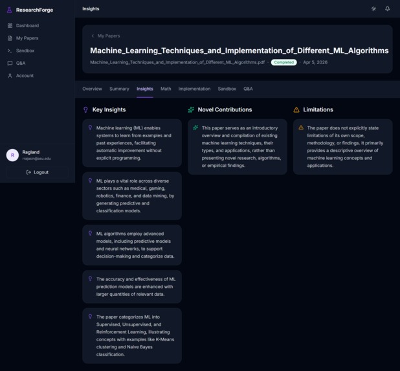Click lightbulb icon on 'accuracy and effectiveness' card
Viewport: 400px width, 371px height.
(x=90, y=278)
